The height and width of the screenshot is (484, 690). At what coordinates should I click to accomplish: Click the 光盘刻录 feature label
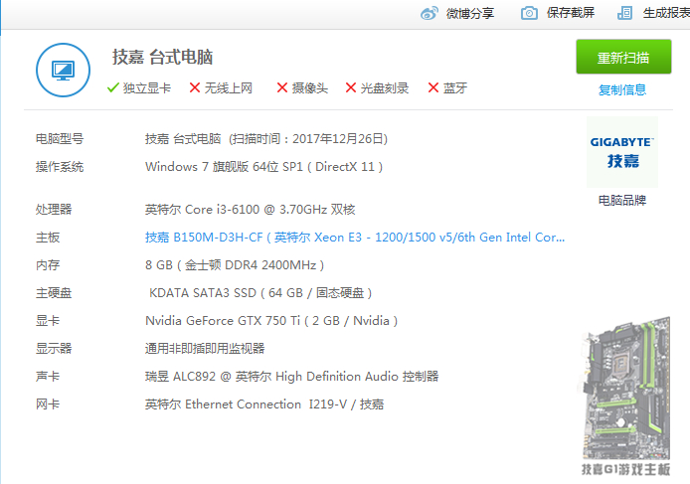point(385,88)
